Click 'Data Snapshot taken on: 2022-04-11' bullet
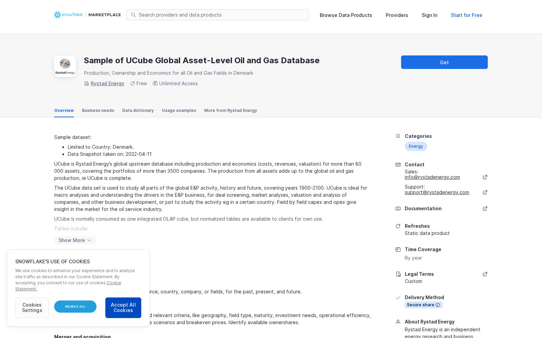Screen dimensions: 542x338 (110, 154)
